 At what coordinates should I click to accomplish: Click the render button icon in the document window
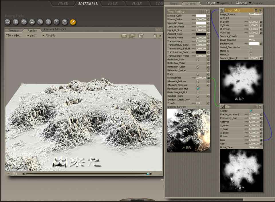[124, 36]
